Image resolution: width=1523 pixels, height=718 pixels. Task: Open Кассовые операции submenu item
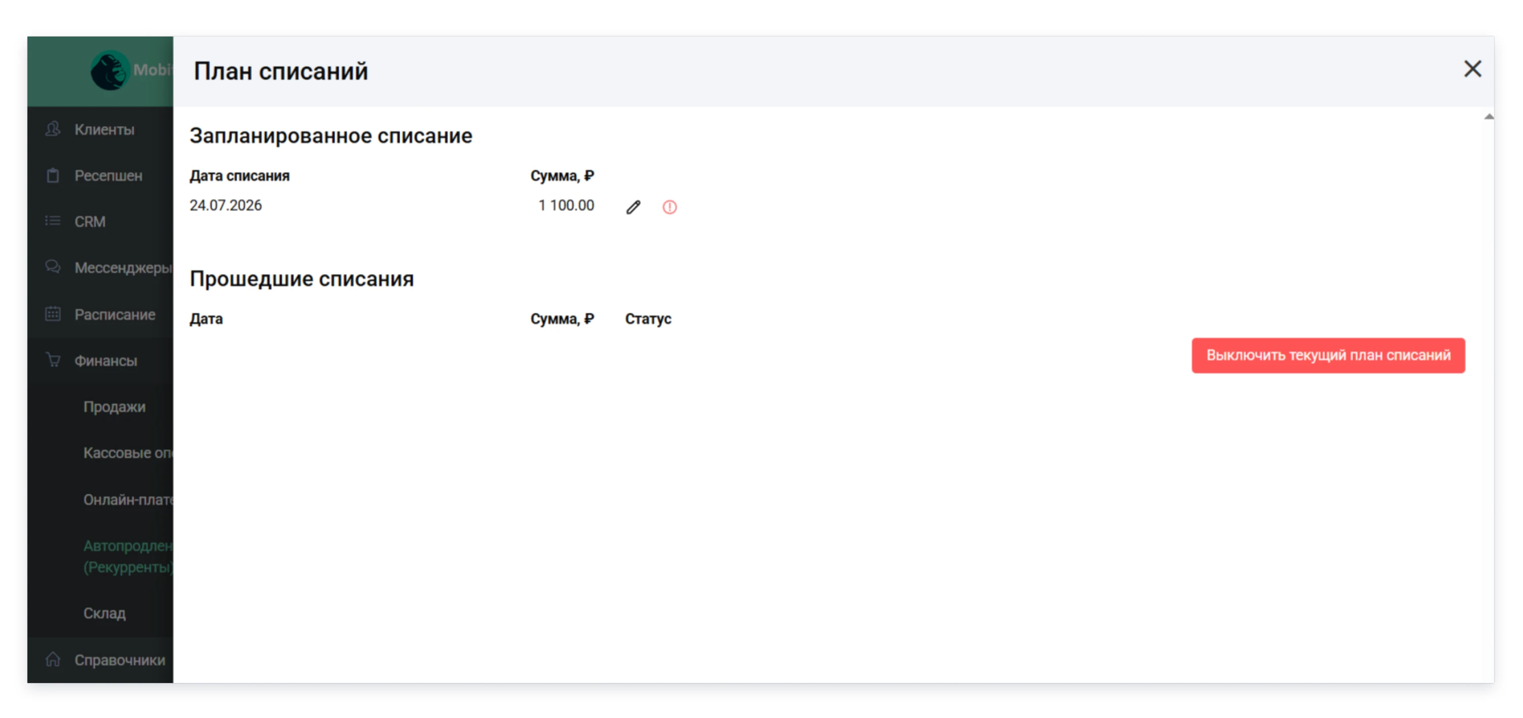pyautogui.click(x=128, y=453)
